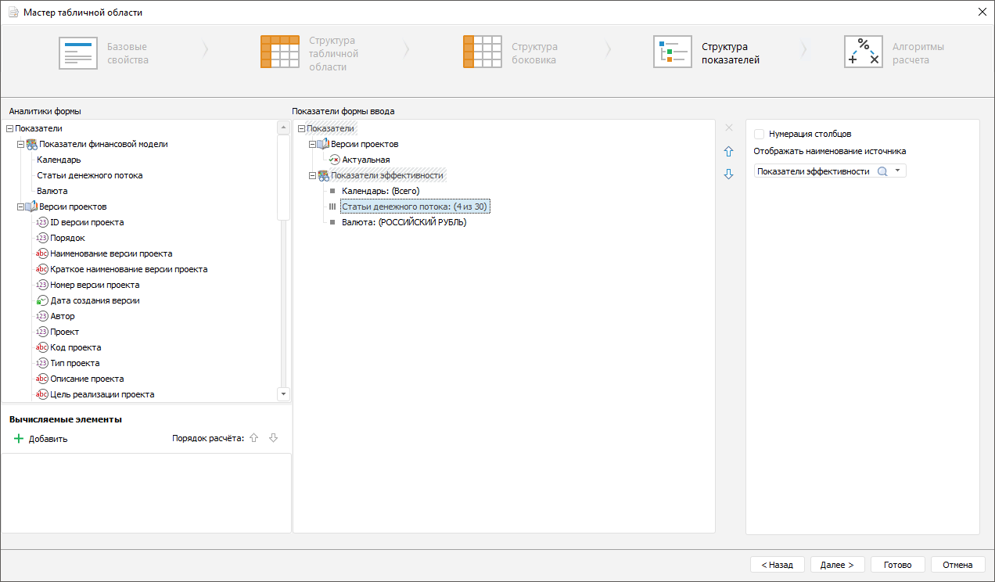
Task: Click the Готово button
Action: pos(897,564)
